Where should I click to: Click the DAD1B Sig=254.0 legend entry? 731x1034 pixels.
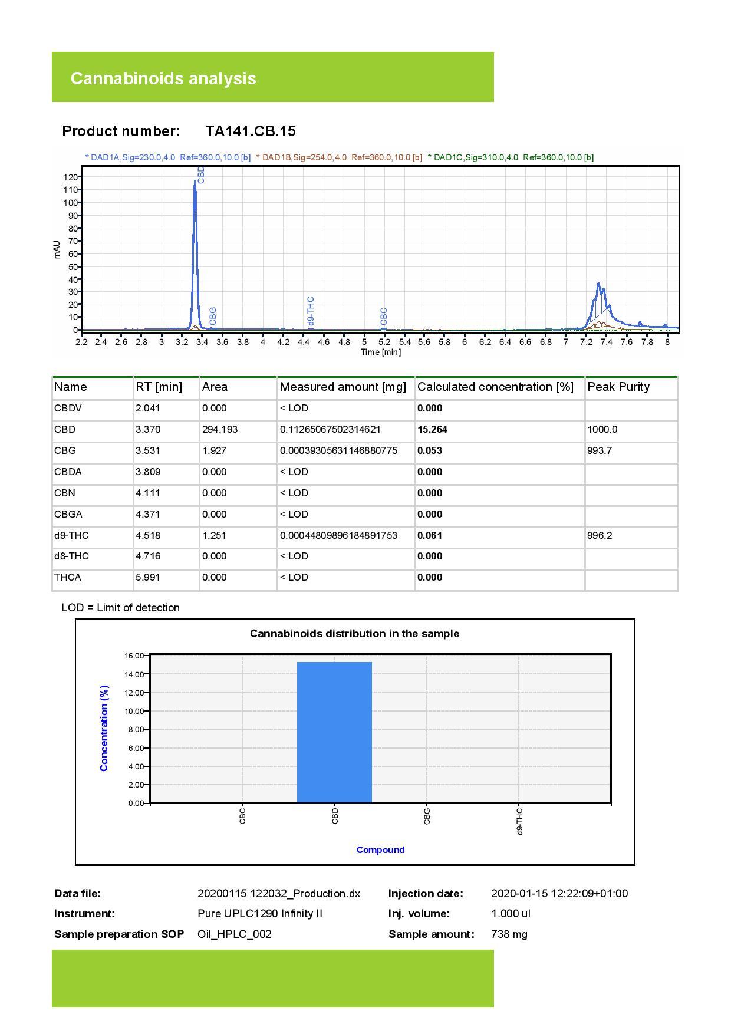[339, 157]
